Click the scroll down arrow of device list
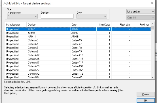This screenshot has width=157, height=103. (x=152, y=77)
